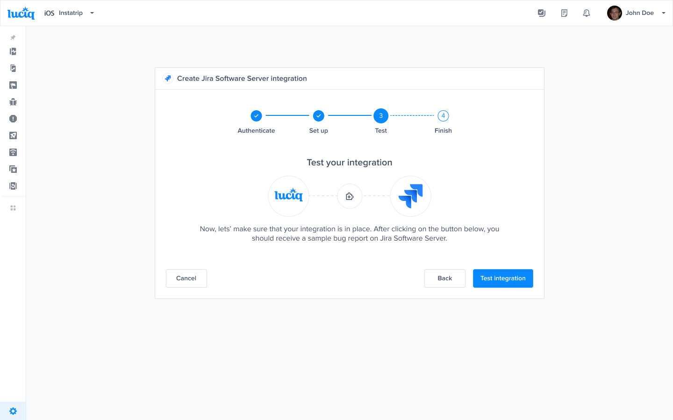Open the Instatrip project dropdown
The image size is (673, 420).
pos(75,13)
